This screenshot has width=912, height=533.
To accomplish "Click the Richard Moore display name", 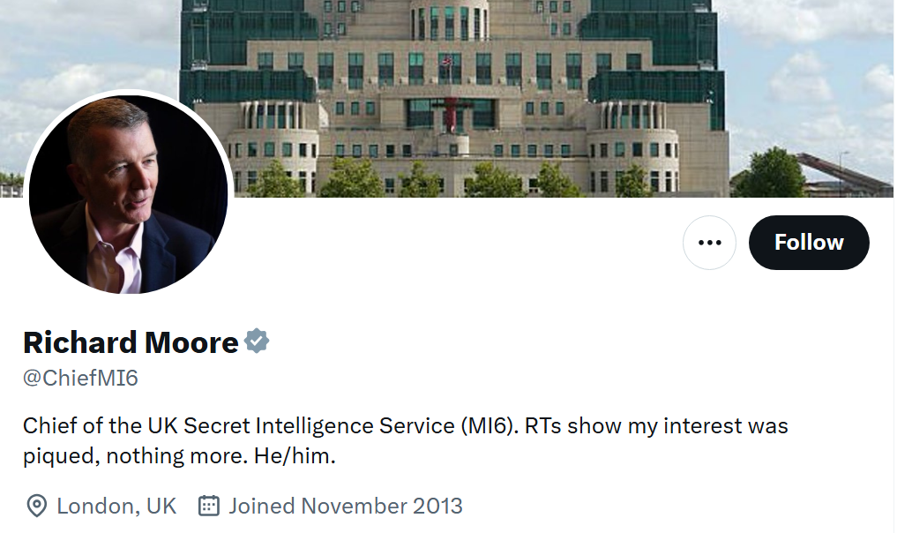I will tap(131, 342).
